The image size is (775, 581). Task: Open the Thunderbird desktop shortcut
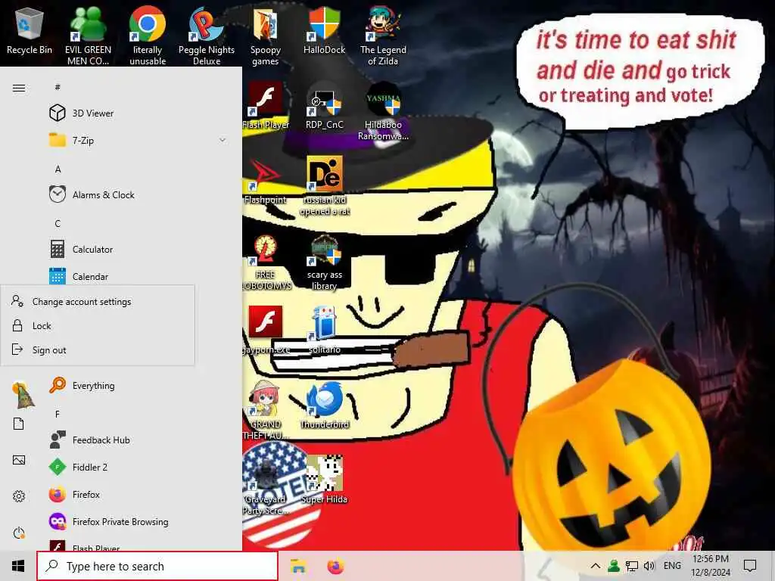pyautogui.click(x=325, y=405)
